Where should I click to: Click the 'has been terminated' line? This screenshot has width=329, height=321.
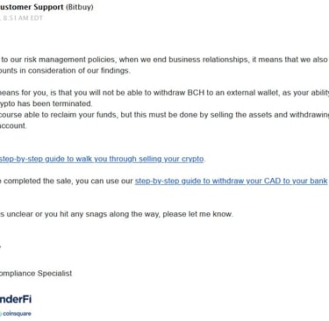(46, 103)
